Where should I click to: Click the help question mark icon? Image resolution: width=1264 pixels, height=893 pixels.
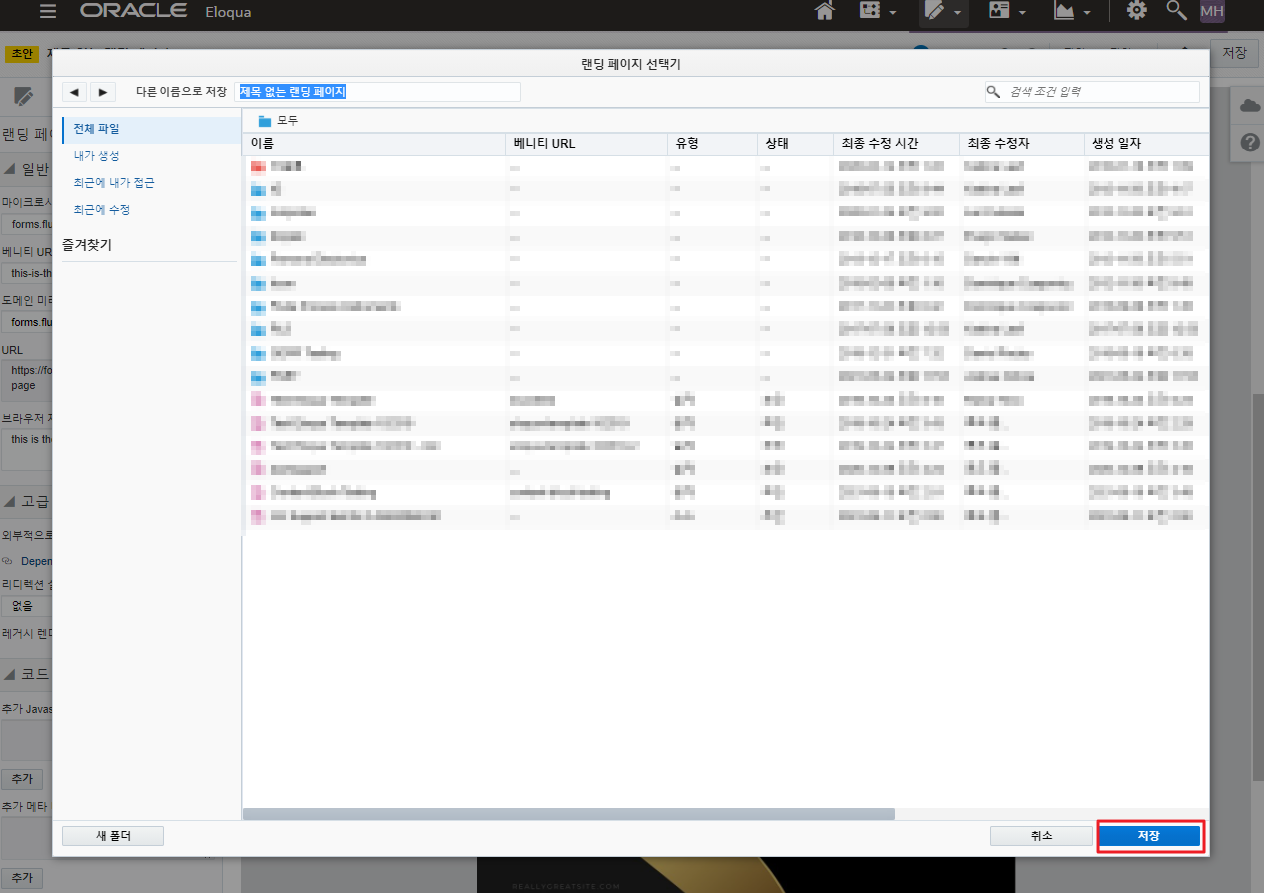click(x=1250, y=143)
